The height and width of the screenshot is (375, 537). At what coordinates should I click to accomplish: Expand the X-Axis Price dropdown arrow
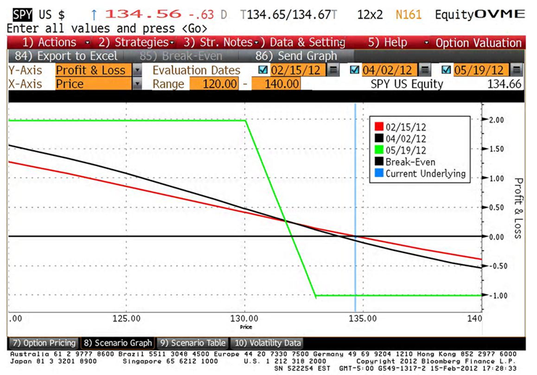click(137, 83)
